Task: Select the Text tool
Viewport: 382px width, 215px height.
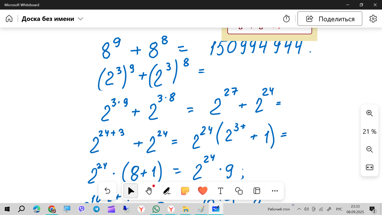Action: 220,191
